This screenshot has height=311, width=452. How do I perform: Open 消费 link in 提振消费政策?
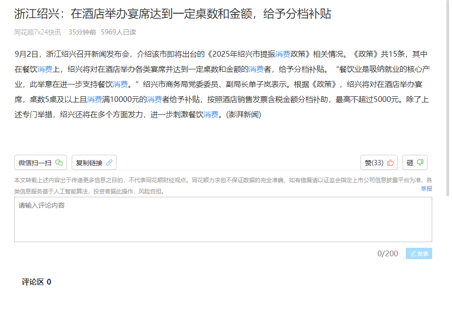click(283, 54)
